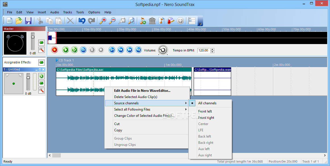330x166 pixels.
Task: Decrease tempo with the down stepper arrow
Action: point(212,52)
